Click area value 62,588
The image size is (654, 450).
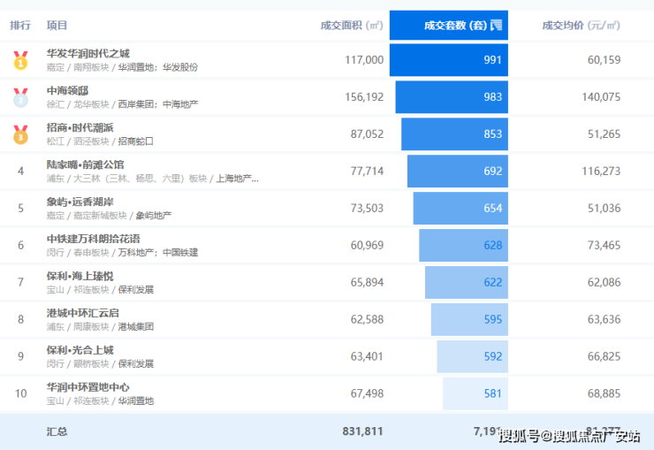tap(367, 320)
